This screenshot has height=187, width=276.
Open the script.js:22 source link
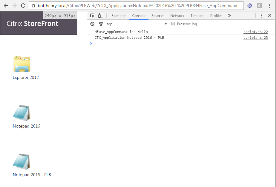coord(256,32)
